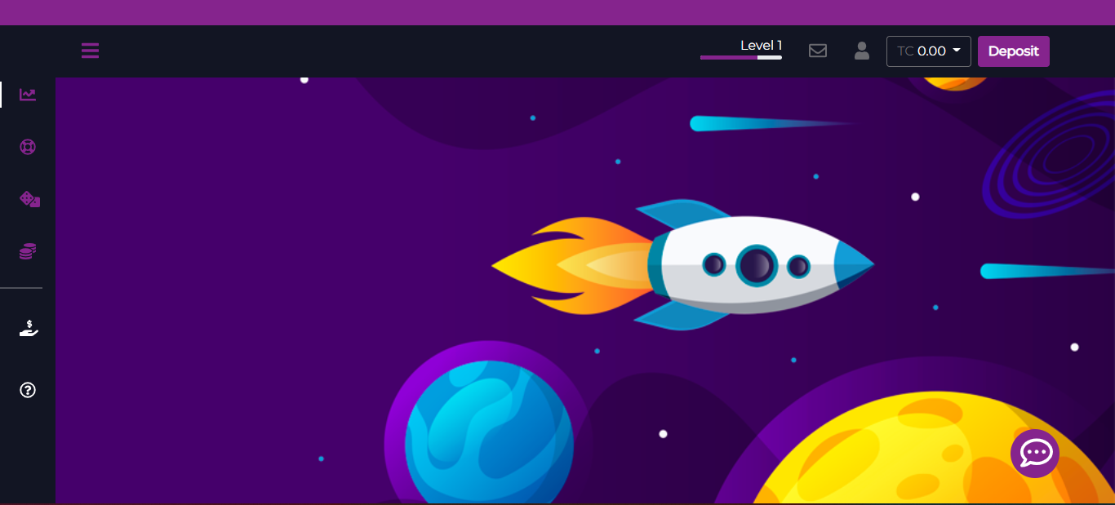
Task: Click the Level 1 label
Action: 761,46
